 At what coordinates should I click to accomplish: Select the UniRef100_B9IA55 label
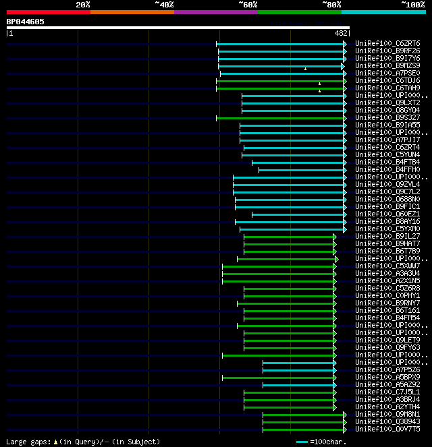pyautogui.click(x=387, y=125)
